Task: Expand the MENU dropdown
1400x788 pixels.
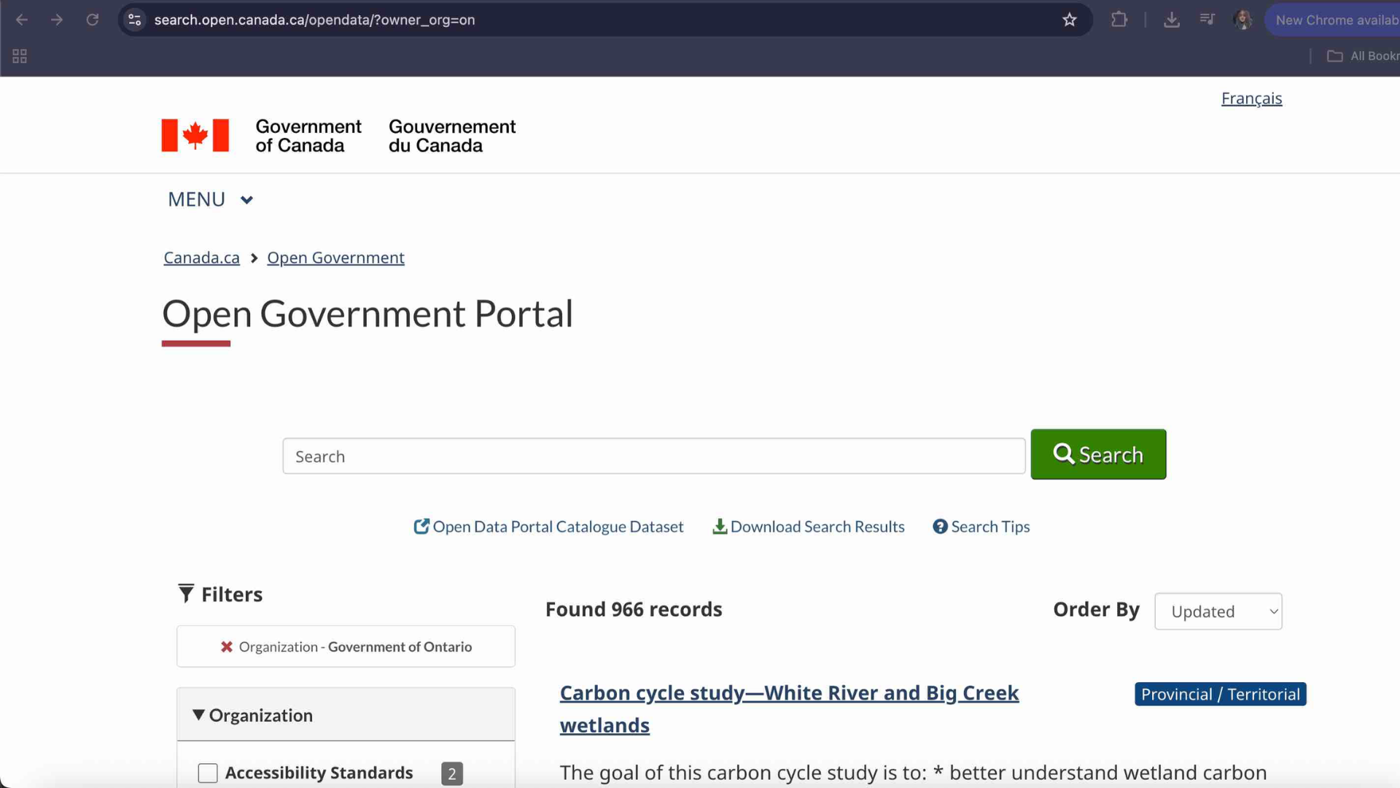Action: point(210,199)
